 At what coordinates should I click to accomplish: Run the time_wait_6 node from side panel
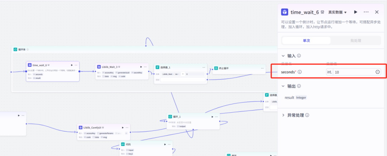[x=356, y=12]
